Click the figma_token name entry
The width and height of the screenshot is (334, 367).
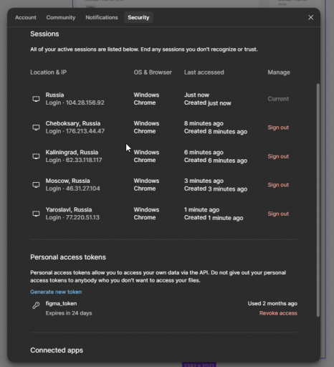61,303
